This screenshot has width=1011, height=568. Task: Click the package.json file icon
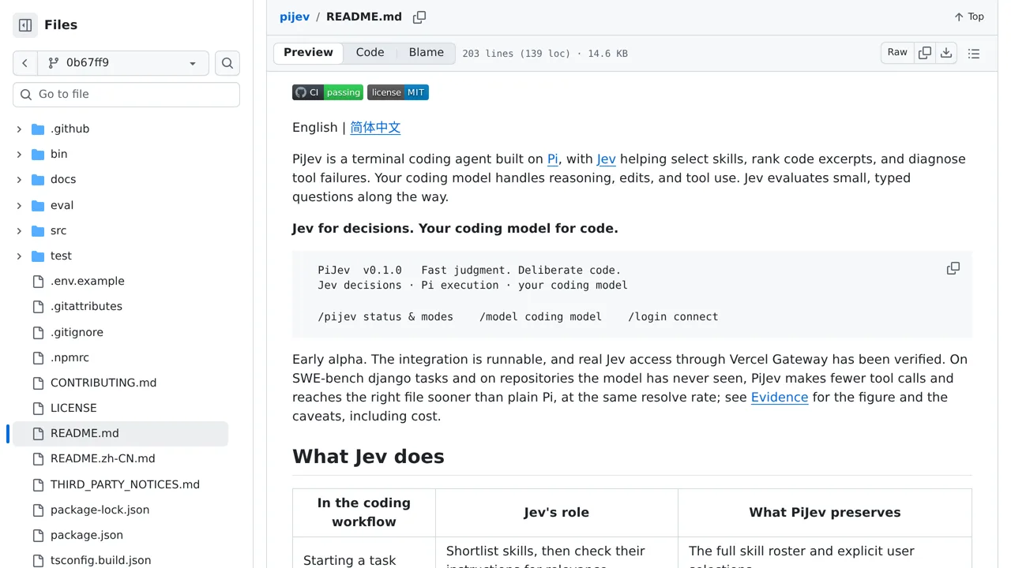38,535
